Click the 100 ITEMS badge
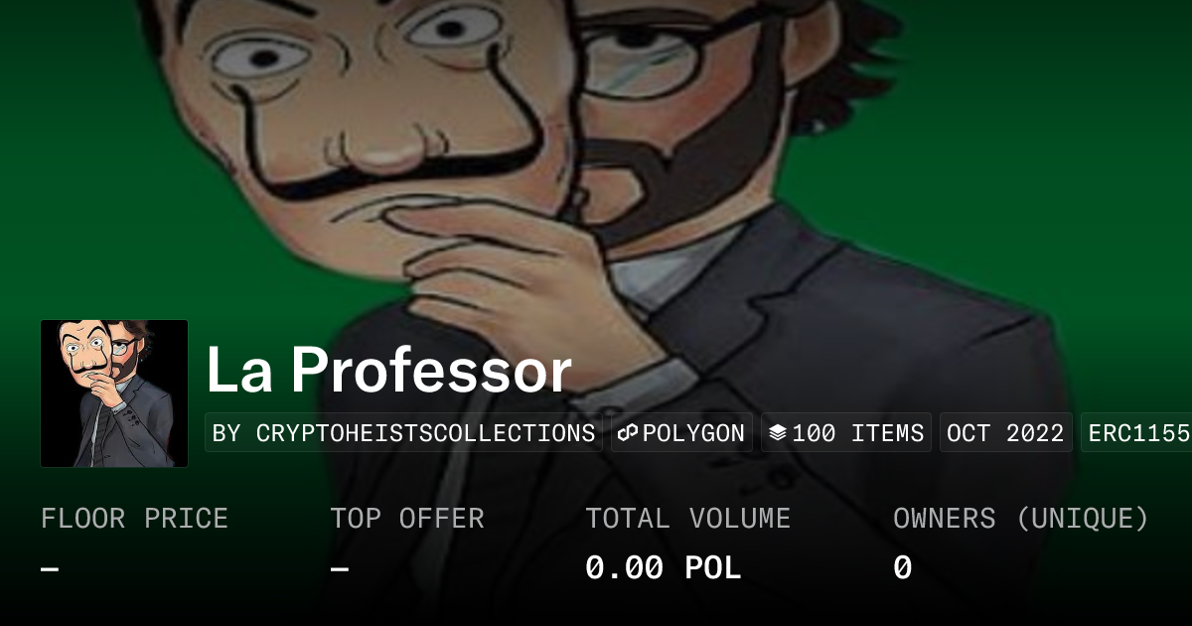Viewport: 1192px width, 626px height. 846,433
